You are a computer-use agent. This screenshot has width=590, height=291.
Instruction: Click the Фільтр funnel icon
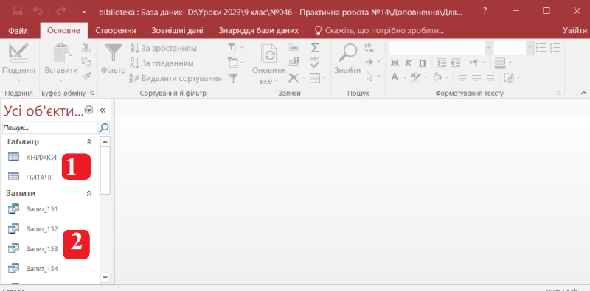[x=114, y=53]
